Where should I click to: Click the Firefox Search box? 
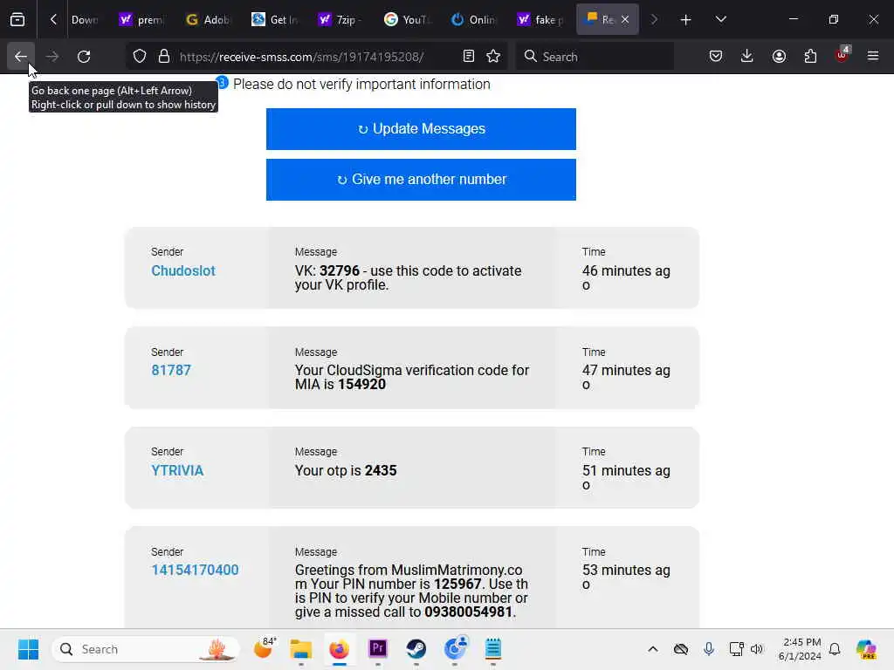[595, 57]
